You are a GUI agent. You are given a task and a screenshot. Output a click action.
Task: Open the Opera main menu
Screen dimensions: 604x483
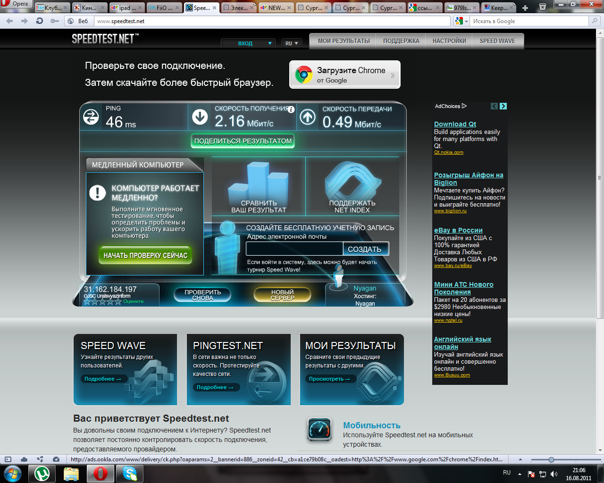tap(16, 4)
